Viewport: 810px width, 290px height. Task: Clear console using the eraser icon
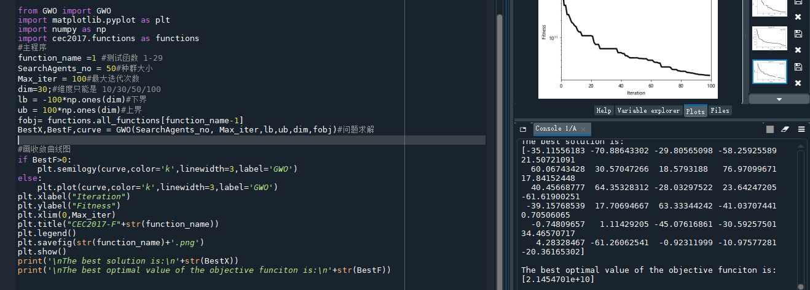coord(785,129)
